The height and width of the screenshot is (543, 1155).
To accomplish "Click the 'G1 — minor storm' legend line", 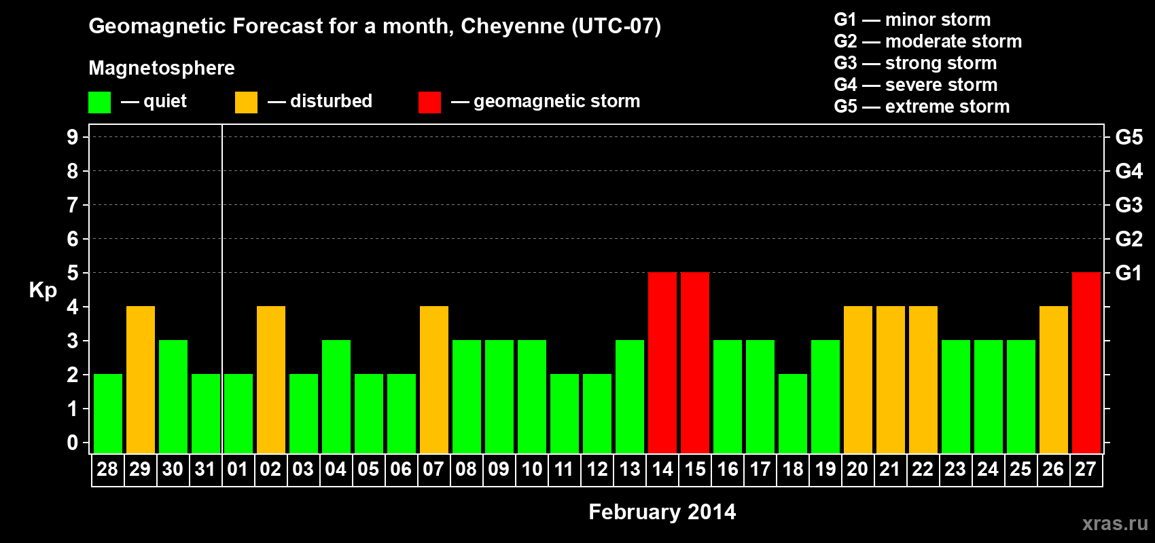I will (912, 20).
